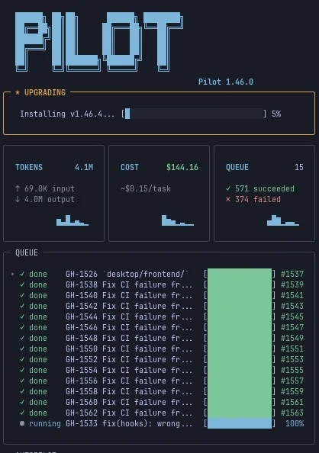Click the selection arrow on GH-1526 row

pos(13,274)
